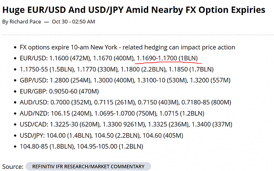Click the FX options expire 10-am New York line
Screen dimensions: 274x171
coord(128,47)
